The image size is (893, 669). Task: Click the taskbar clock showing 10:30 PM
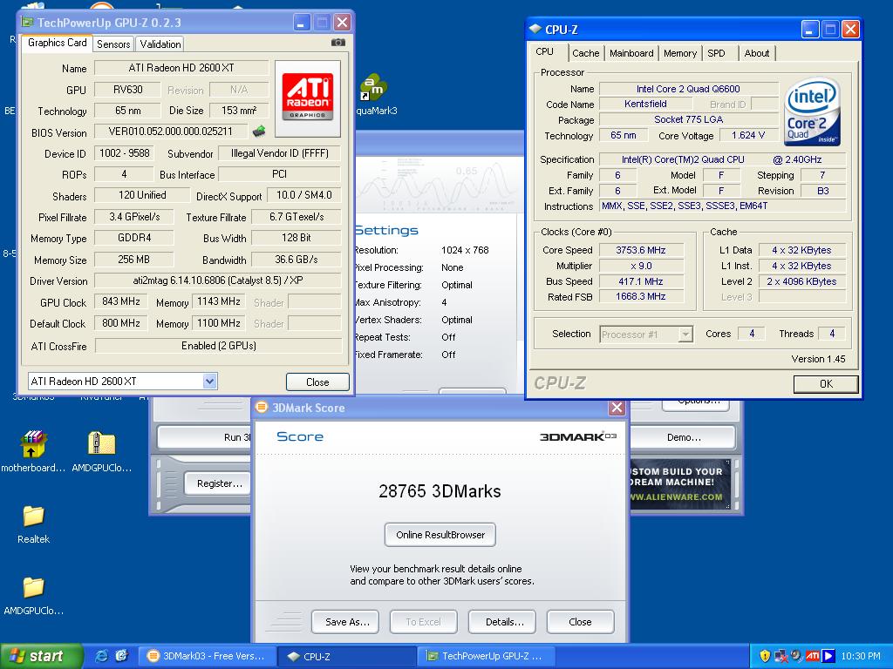click(861, 656)
